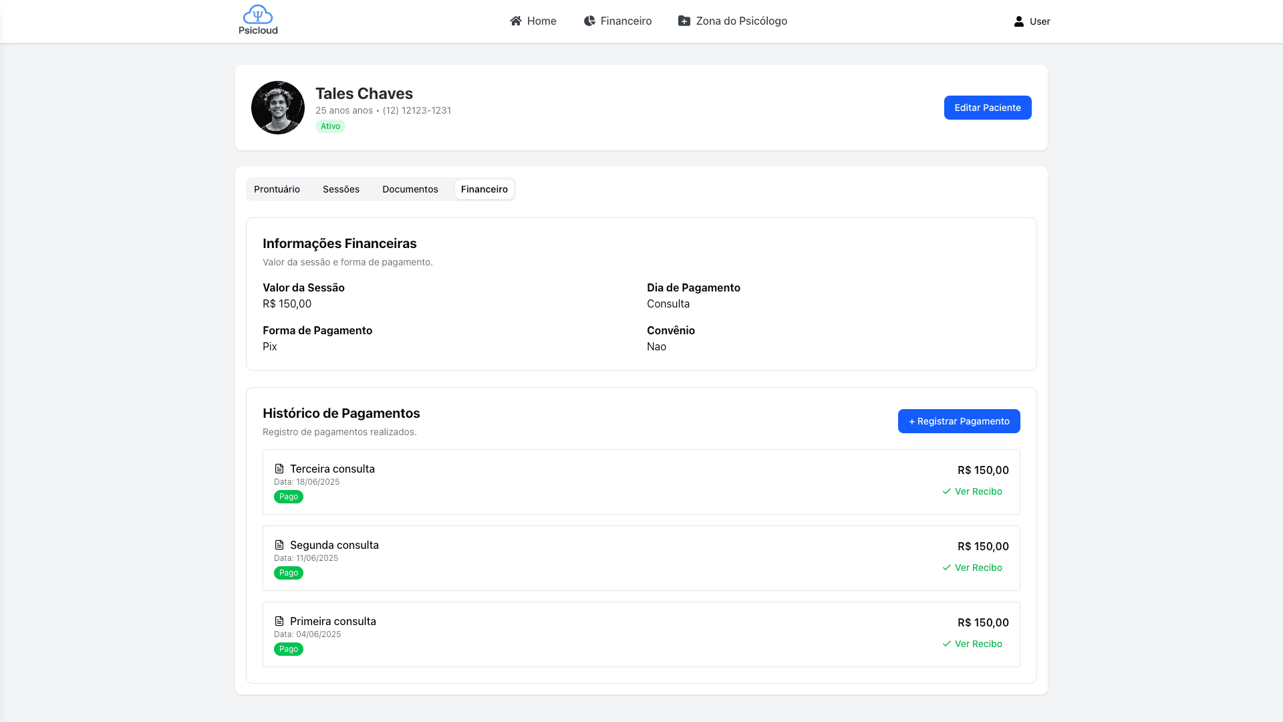Open Ver Recibo for Primeira consulta

972,644
